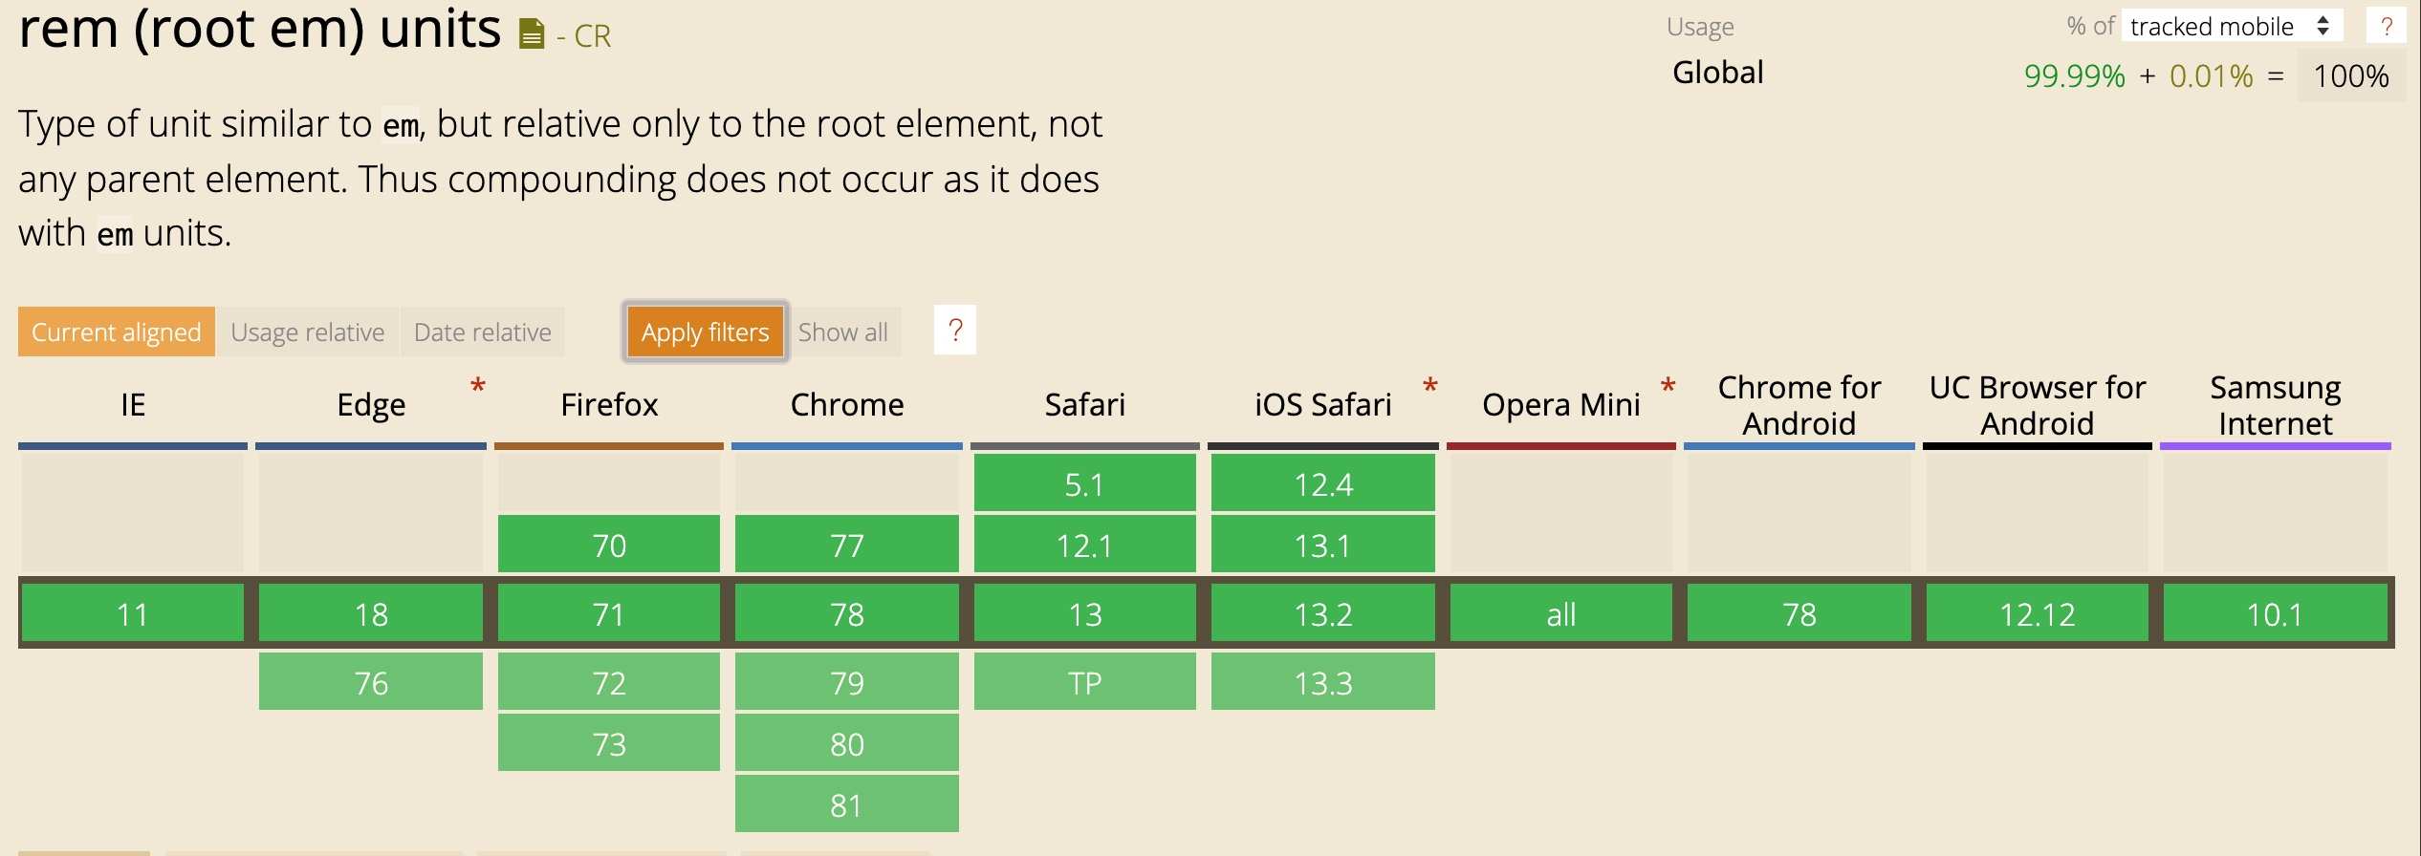Click the Safari TP version cell
This screenshot has height=856, width=2421.
pyautogui.click(x=1085, y=682)
